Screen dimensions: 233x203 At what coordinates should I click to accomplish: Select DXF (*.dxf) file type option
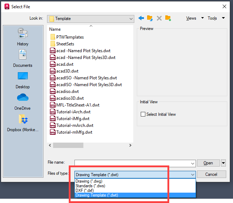coord(84,190)
